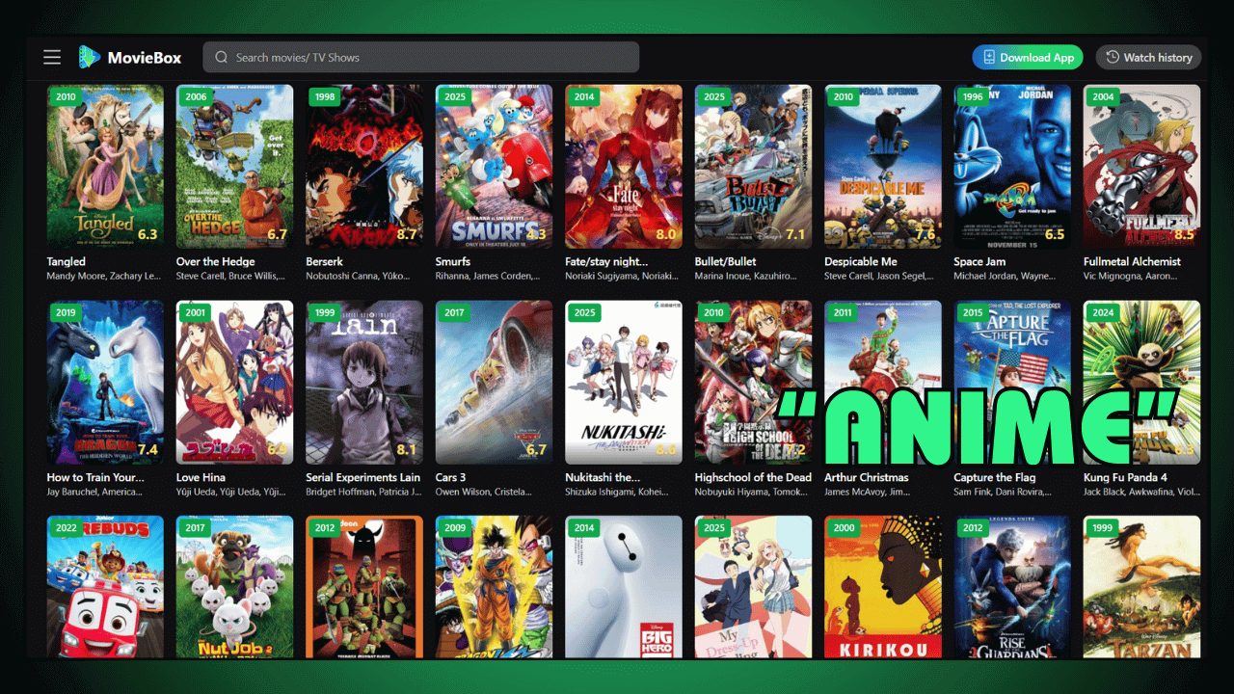This screenshot has width=1234, height=694.
Task: Click the search magnifier icon
Action: coord(222,57)
